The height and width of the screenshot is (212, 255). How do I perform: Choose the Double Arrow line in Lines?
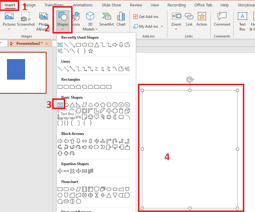[72, 69]
